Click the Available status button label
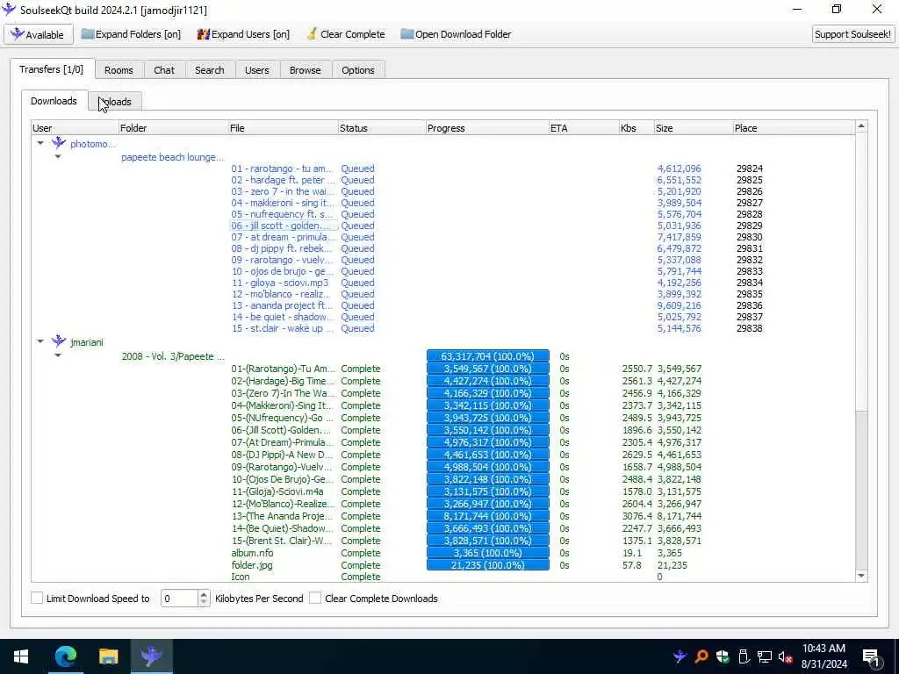 tap(45, 35)
